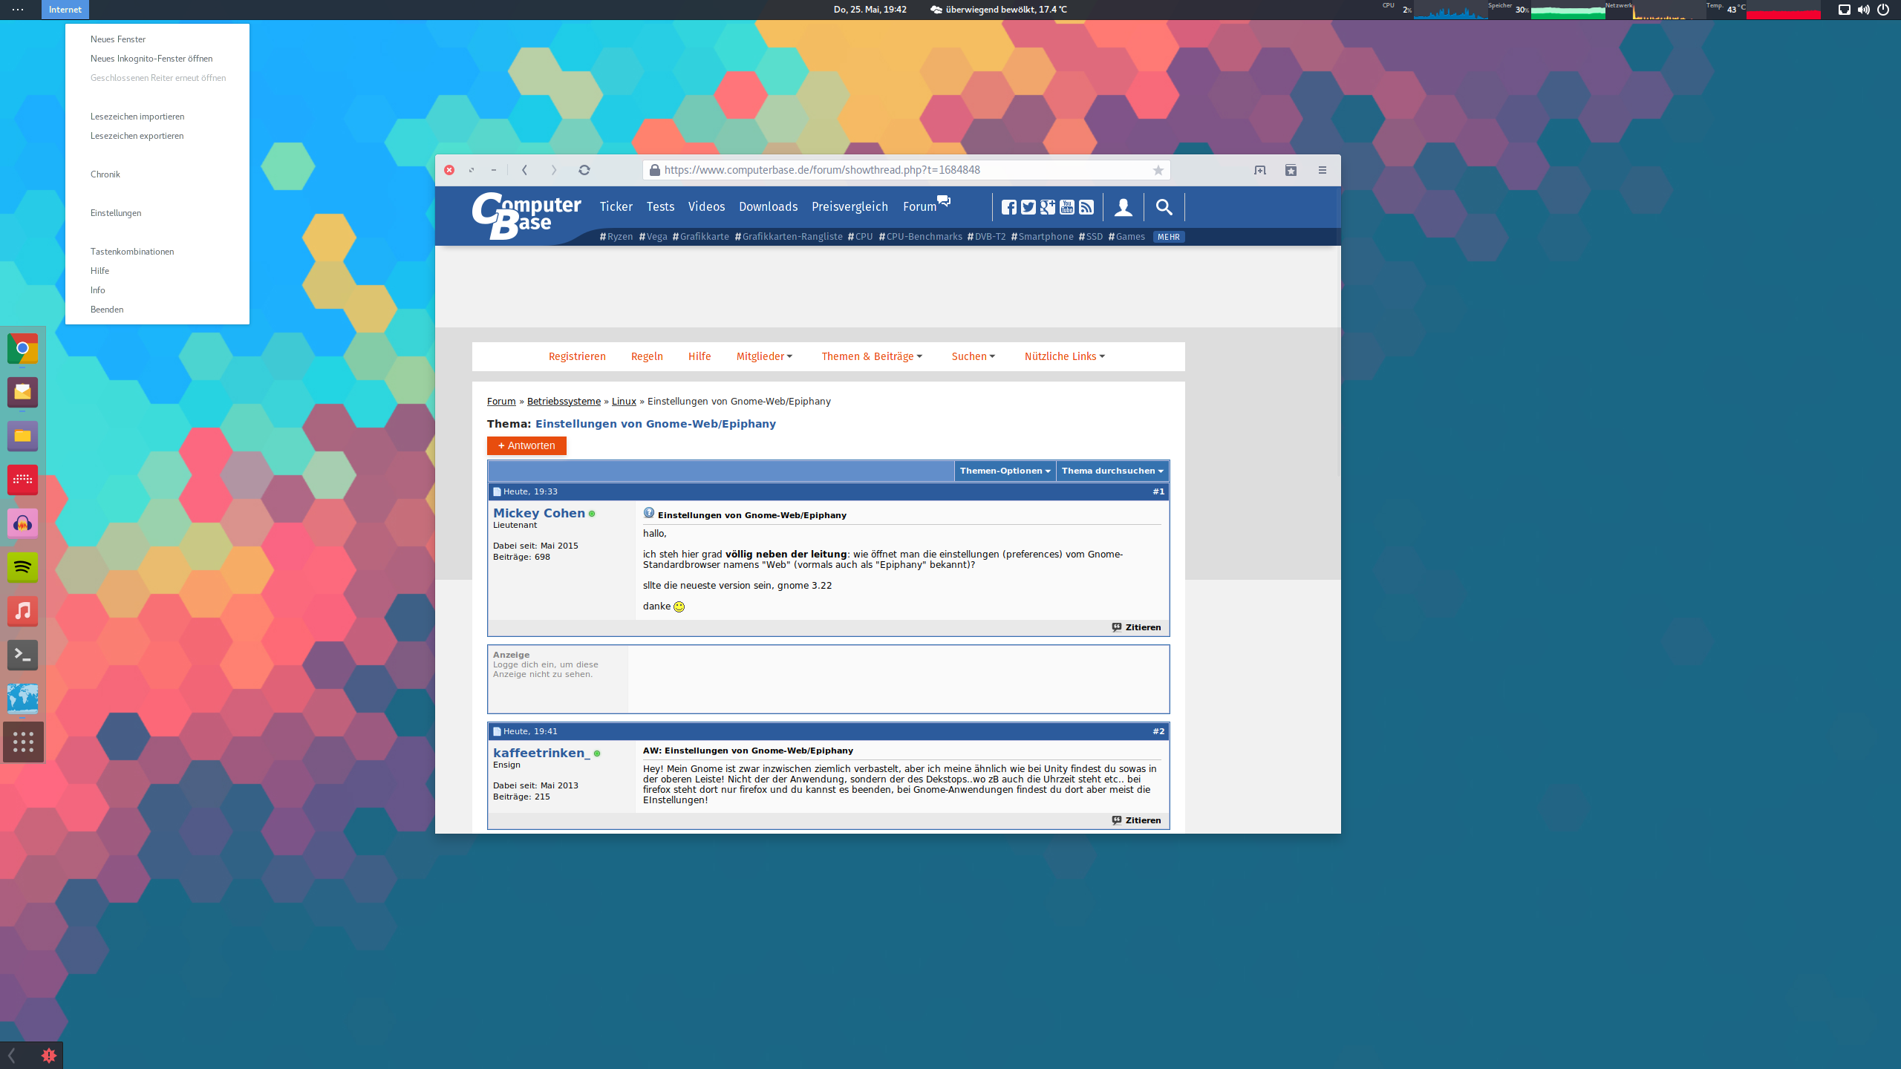Image resolution: width=1901 pixels, height=1069 pixels.
Task: Open the terminal from the dock
Action: 22,655
